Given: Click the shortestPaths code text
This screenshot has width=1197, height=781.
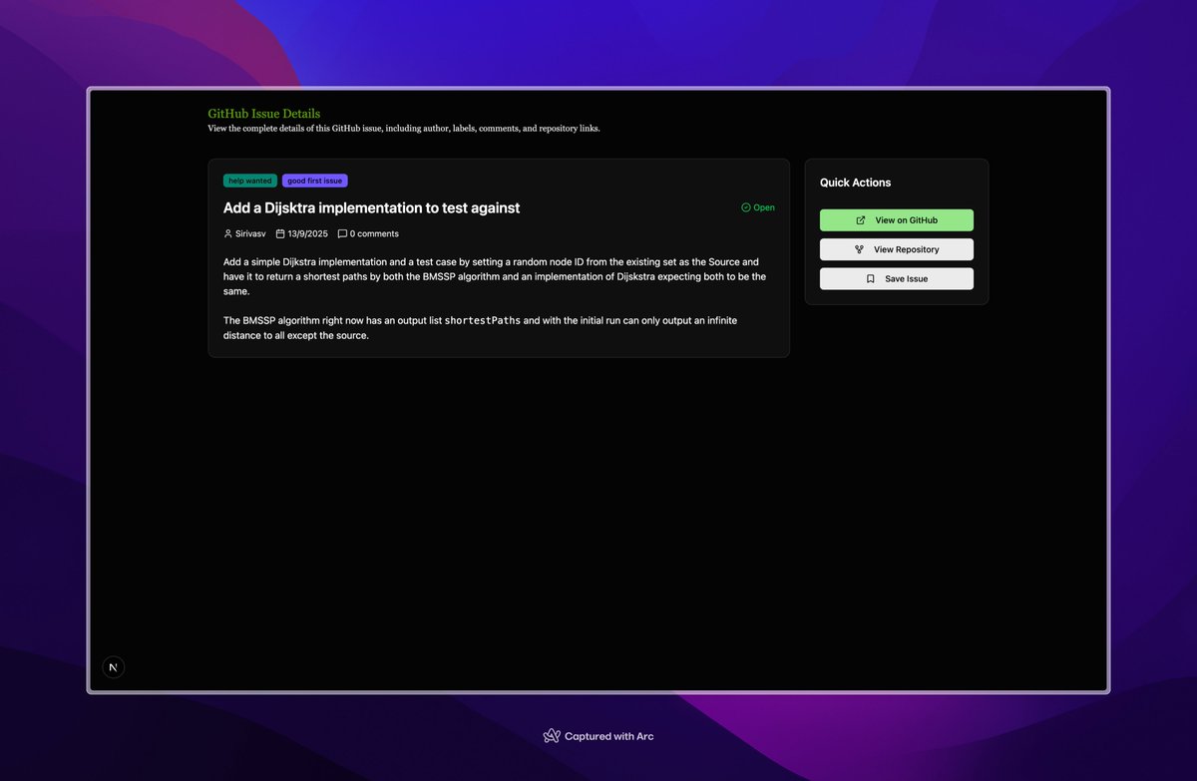Looking at the screenshot, I should (483, 320).
